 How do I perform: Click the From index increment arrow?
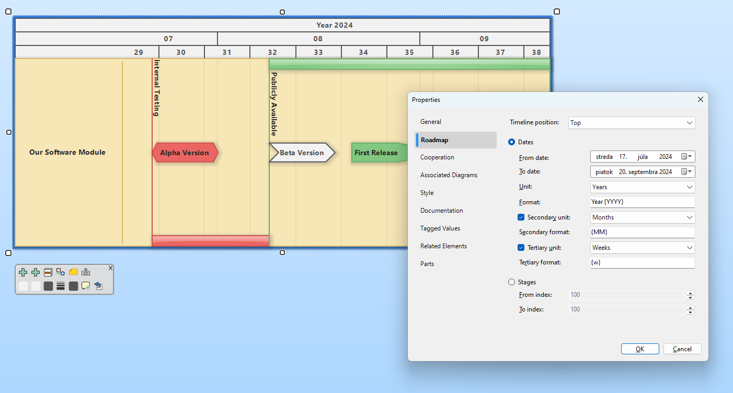click(690, 293)
